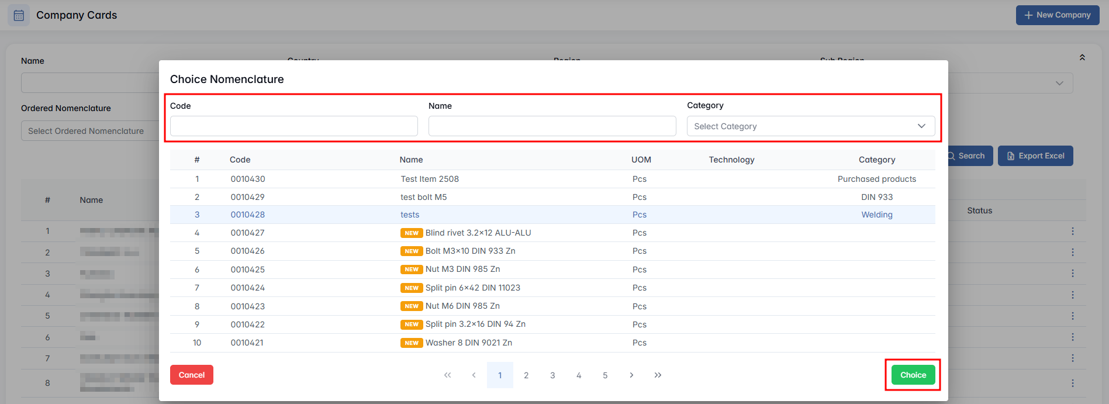Go to the first page of results

[447, 375]
